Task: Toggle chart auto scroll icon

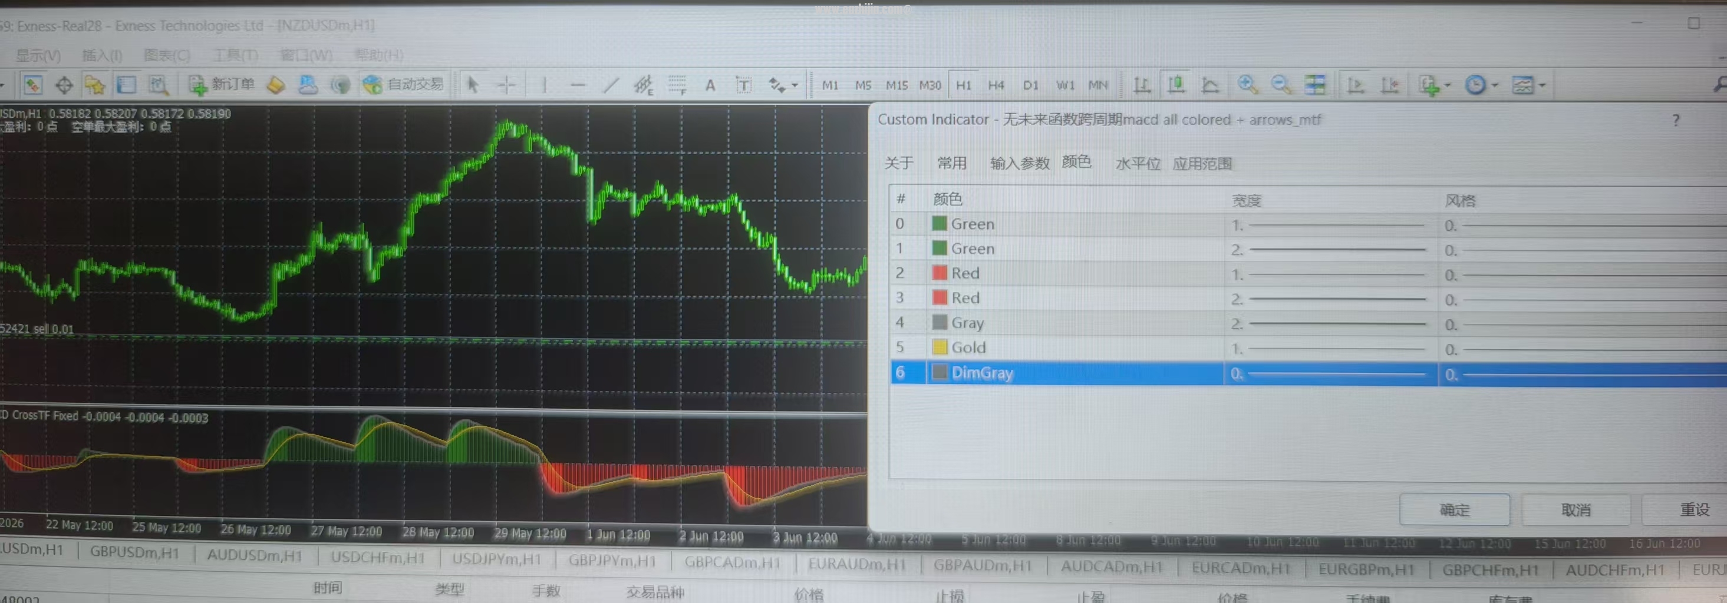Action: [1356, 85]
